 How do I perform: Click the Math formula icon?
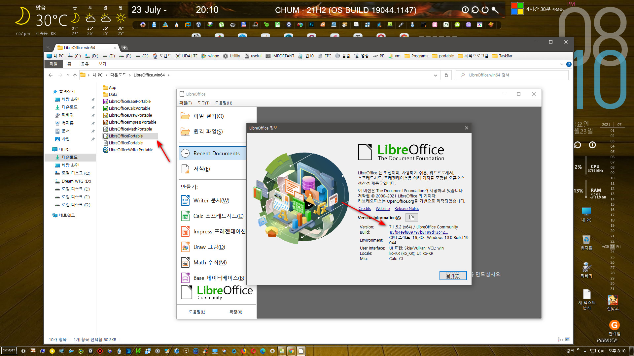(185, 262)
